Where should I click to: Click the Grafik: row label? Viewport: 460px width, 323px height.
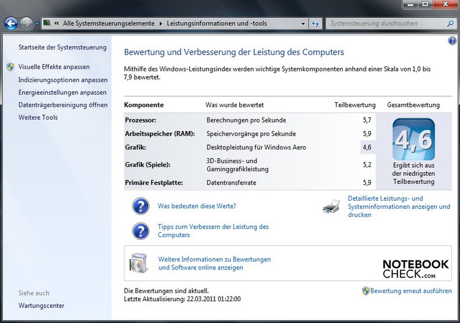(x=135, y=147)
